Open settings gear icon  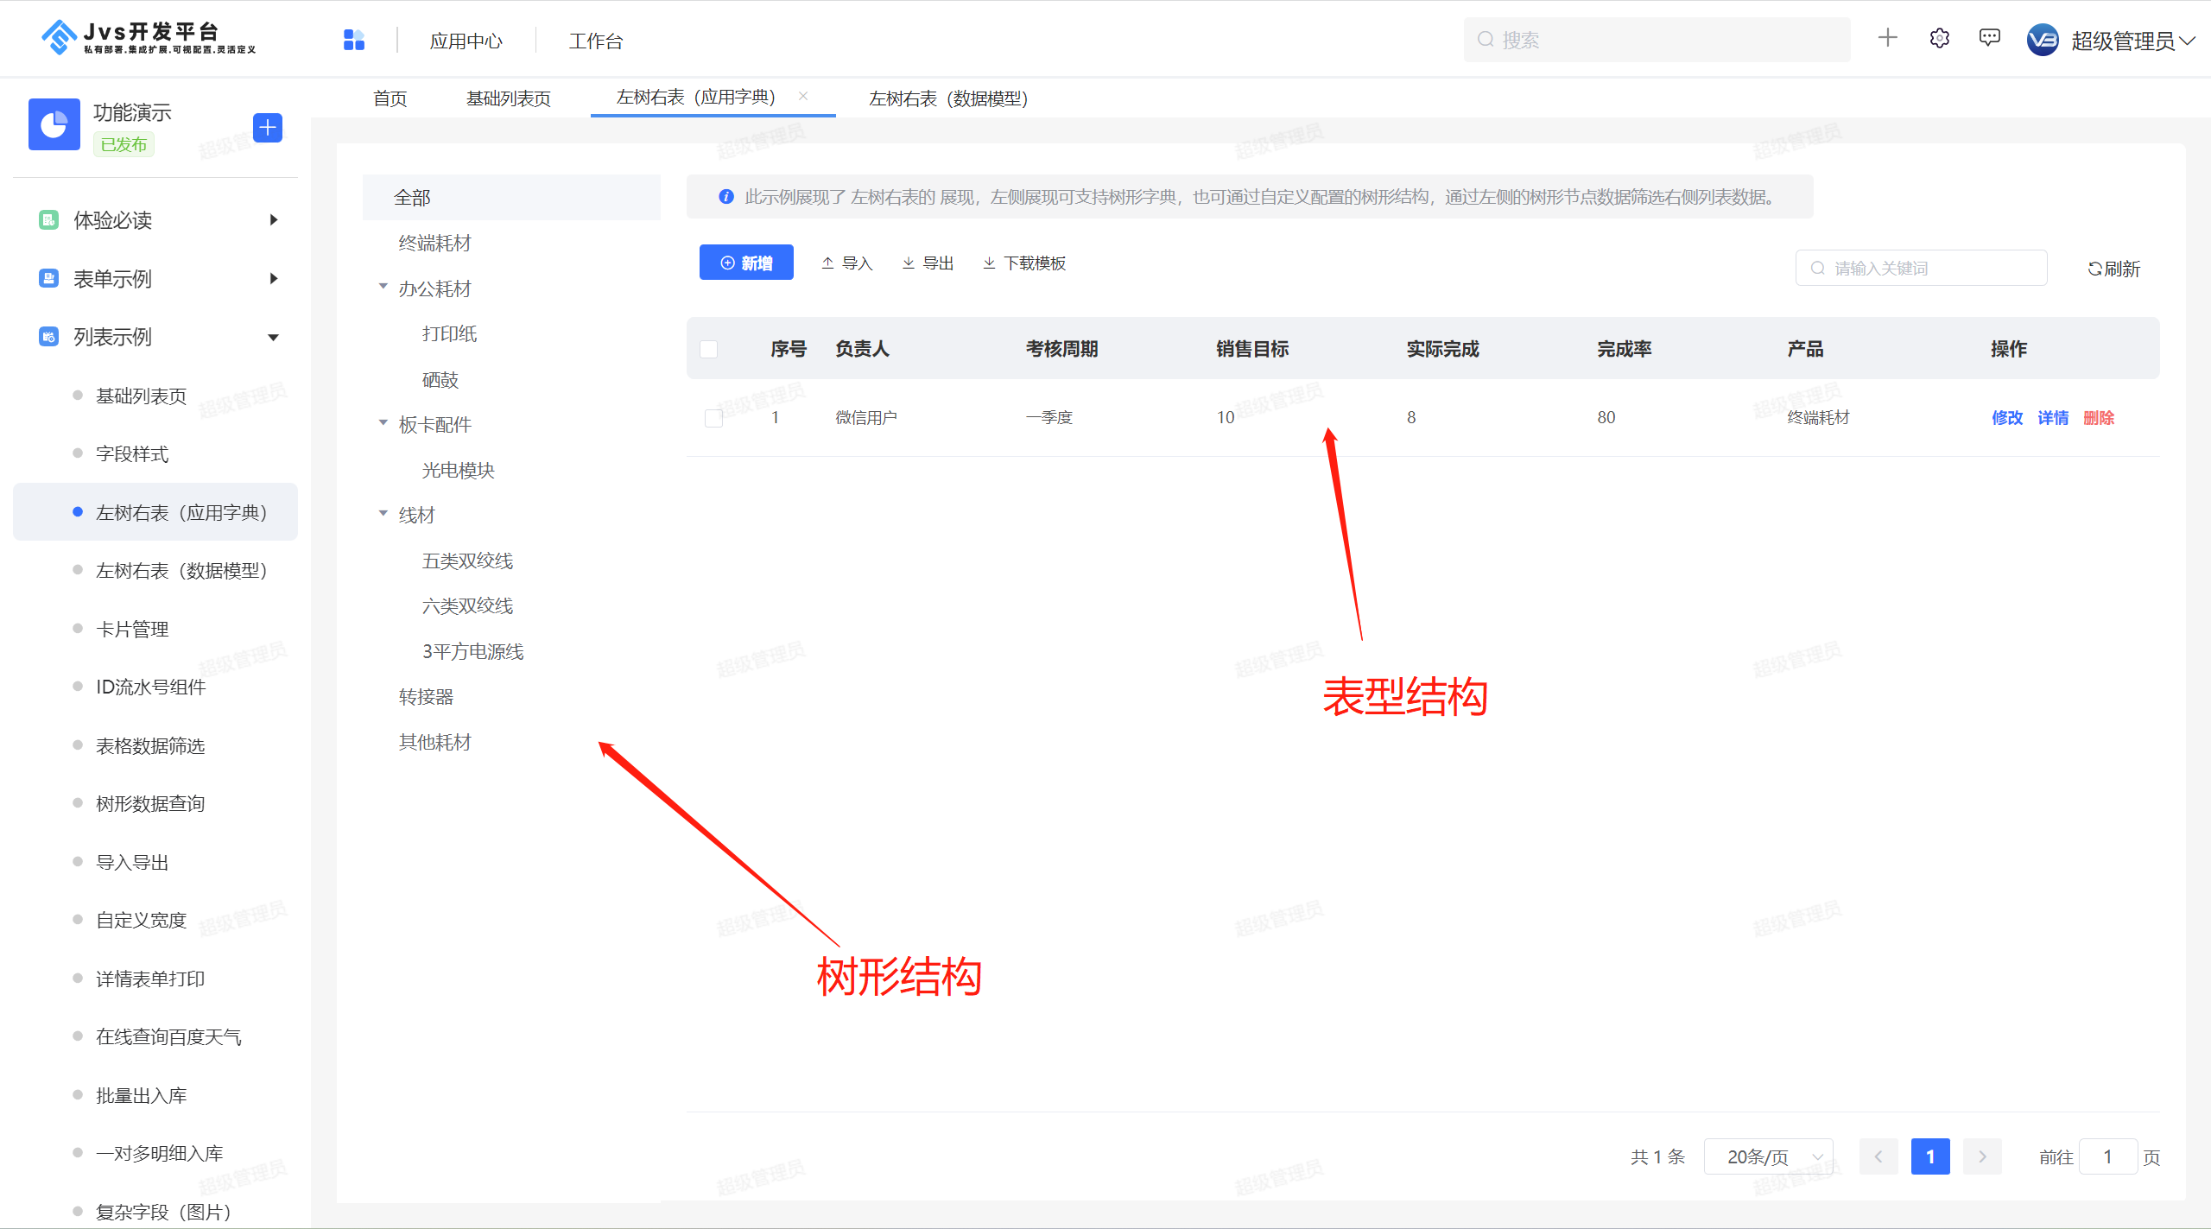[x=1940, y=38]
